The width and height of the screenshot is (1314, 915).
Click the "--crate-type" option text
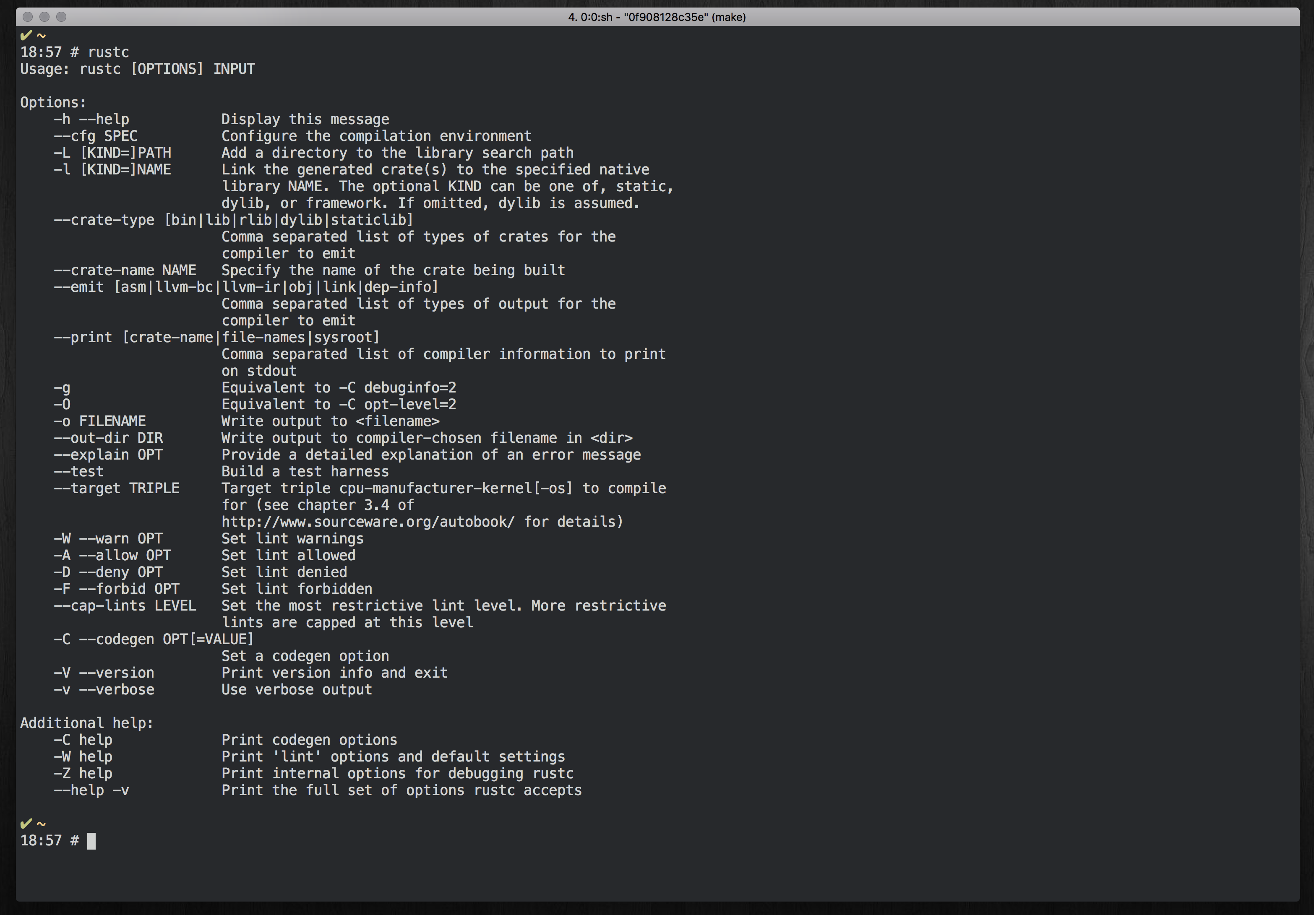[x=104, y=220]
